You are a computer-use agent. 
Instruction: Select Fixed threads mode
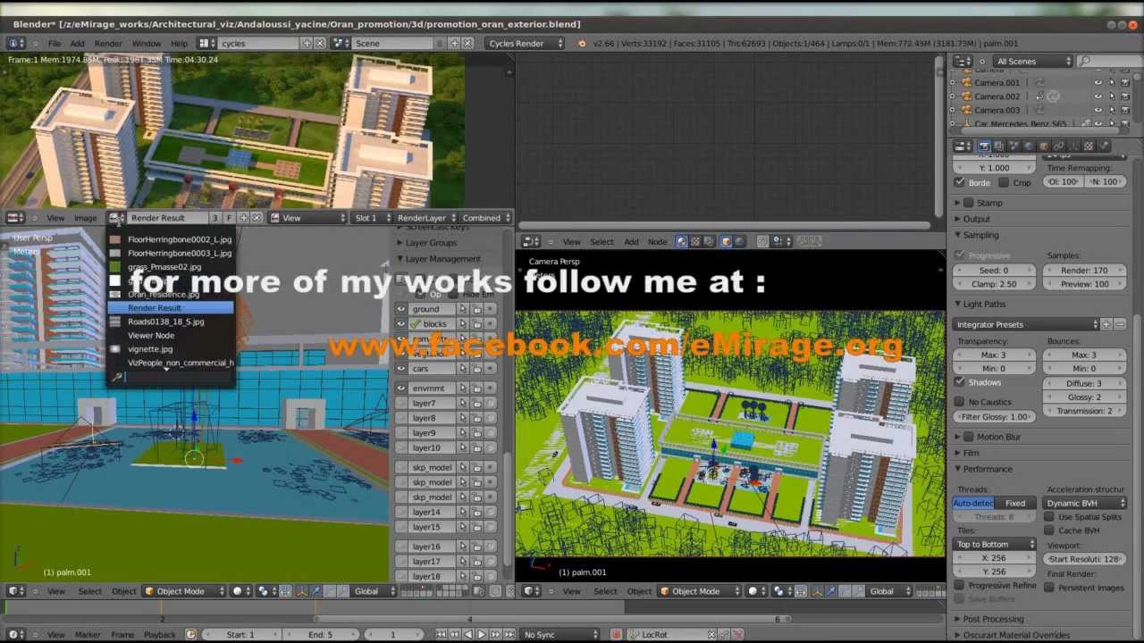pos(1015,503)
